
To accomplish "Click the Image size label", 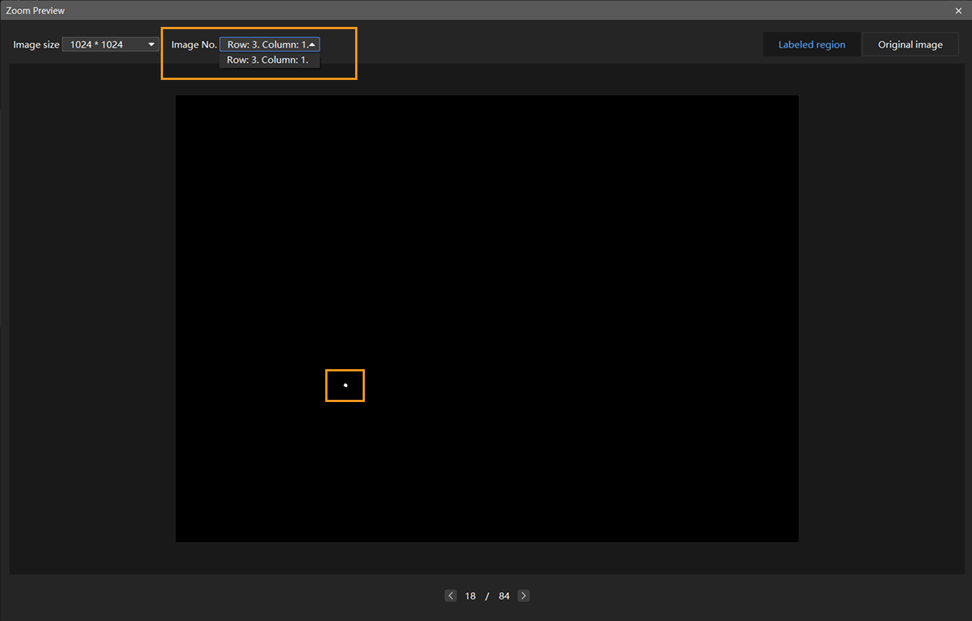I will (36, 45).
